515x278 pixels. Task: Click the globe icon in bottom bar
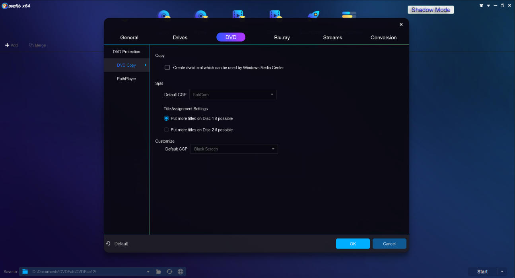pyautogui.click(x=181, y=272)
